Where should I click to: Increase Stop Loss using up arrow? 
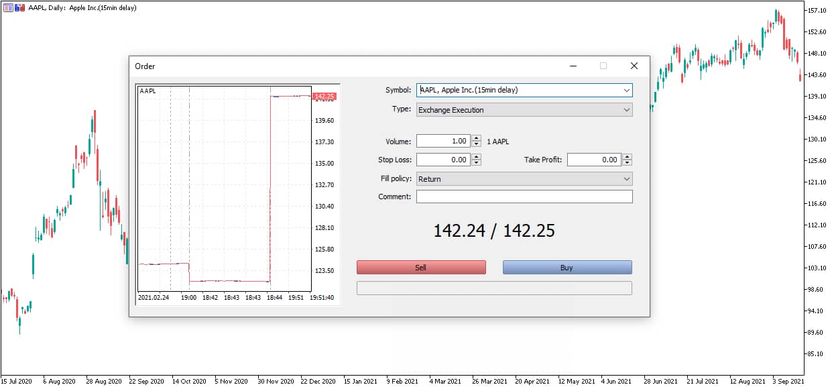tap(477, 157)
